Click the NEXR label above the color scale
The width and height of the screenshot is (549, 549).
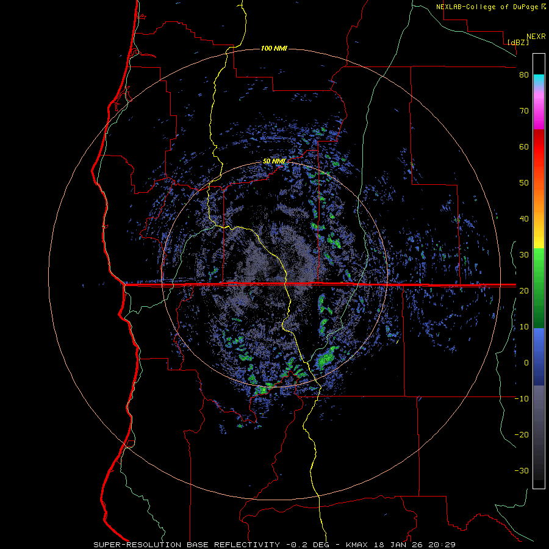[536, 37]
